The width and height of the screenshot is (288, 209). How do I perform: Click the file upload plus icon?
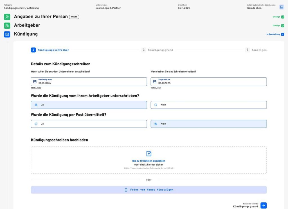click(149, 154)
